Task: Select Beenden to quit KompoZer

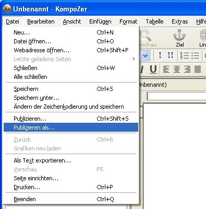Action: tap(71, 199)
